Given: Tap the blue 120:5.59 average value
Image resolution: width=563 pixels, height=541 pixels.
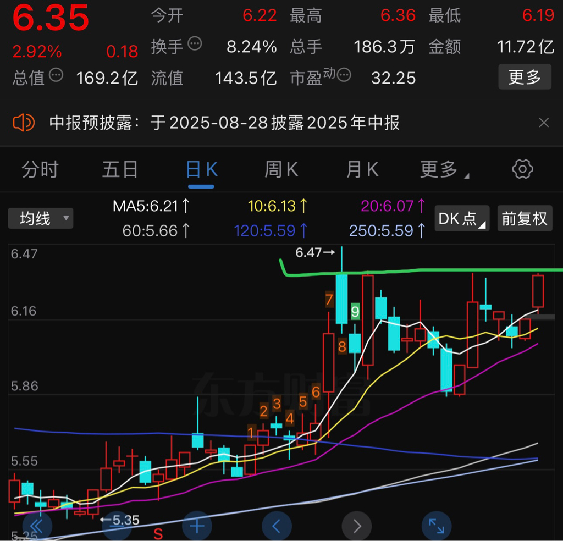Looking at the screenshot, I should 271,231.
